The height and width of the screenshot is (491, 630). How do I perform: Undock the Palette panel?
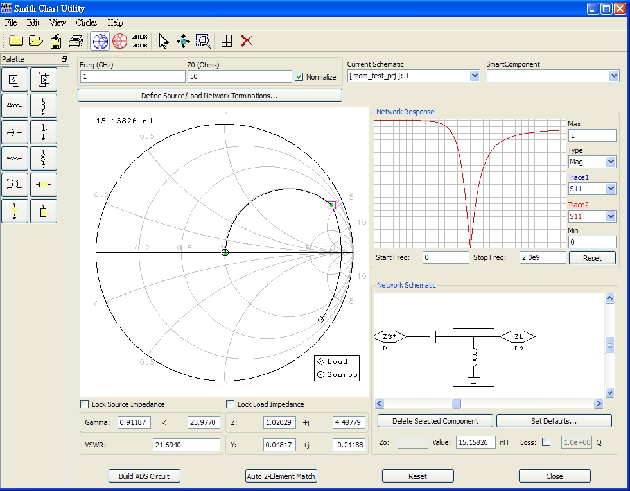click(64, 59)
